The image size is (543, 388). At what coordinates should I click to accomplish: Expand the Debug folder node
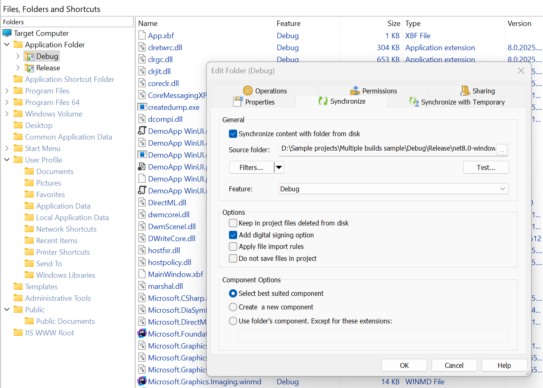pos(18,56)
